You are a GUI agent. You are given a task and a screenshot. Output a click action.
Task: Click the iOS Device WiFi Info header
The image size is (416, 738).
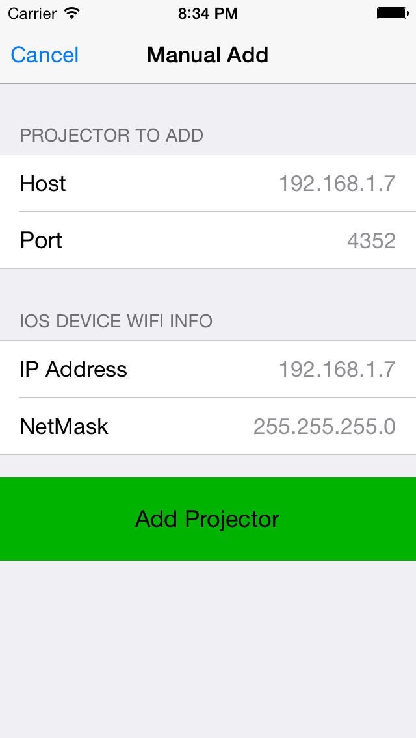click(x=116, y=322)
